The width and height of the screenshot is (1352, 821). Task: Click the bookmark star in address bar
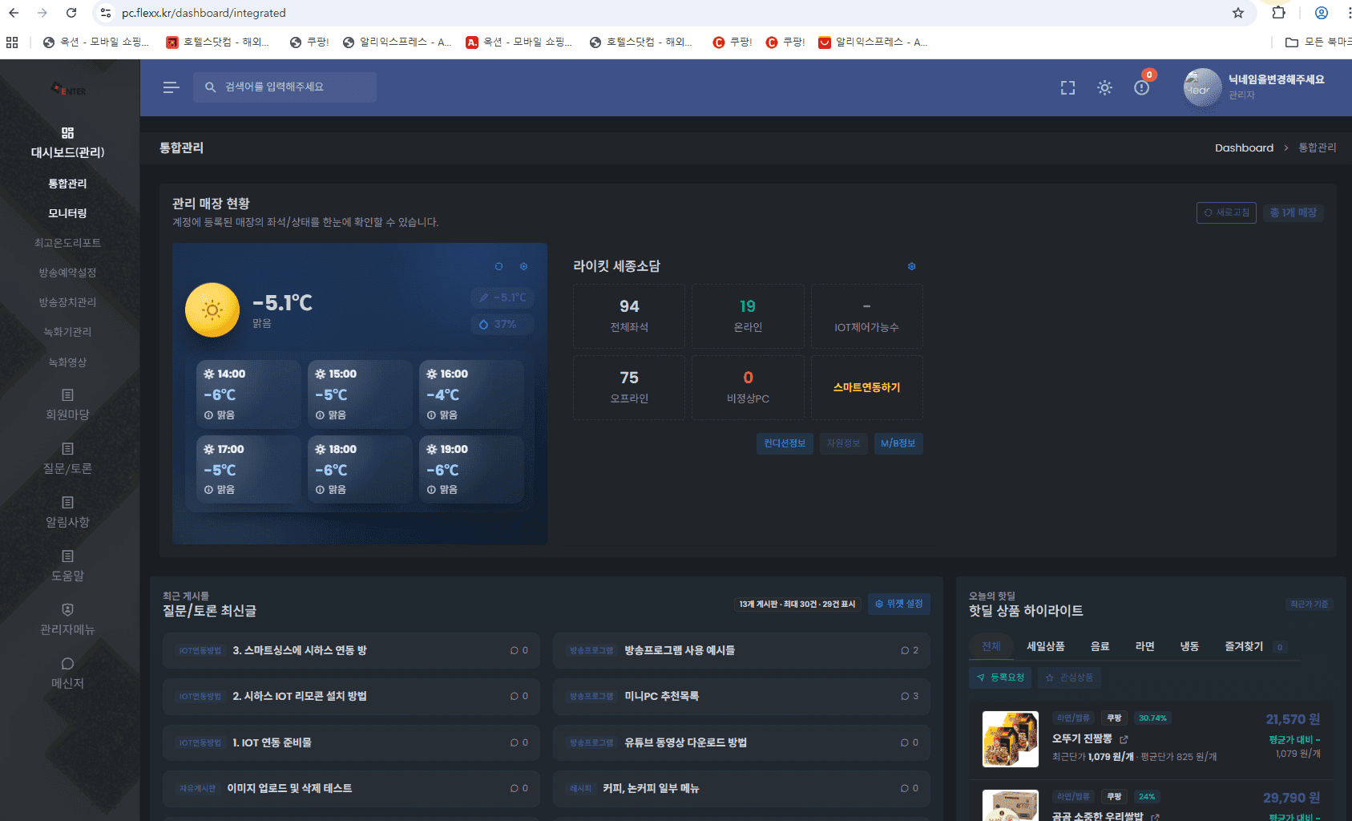point(1237,13)
